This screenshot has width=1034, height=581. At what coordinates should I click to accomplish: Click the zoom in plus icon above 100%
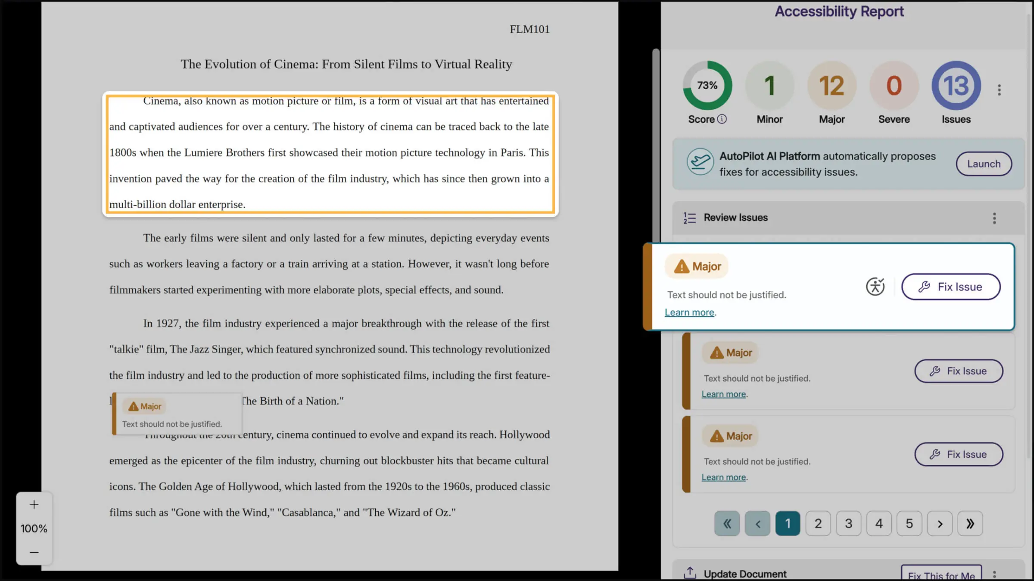pos(34,504)
